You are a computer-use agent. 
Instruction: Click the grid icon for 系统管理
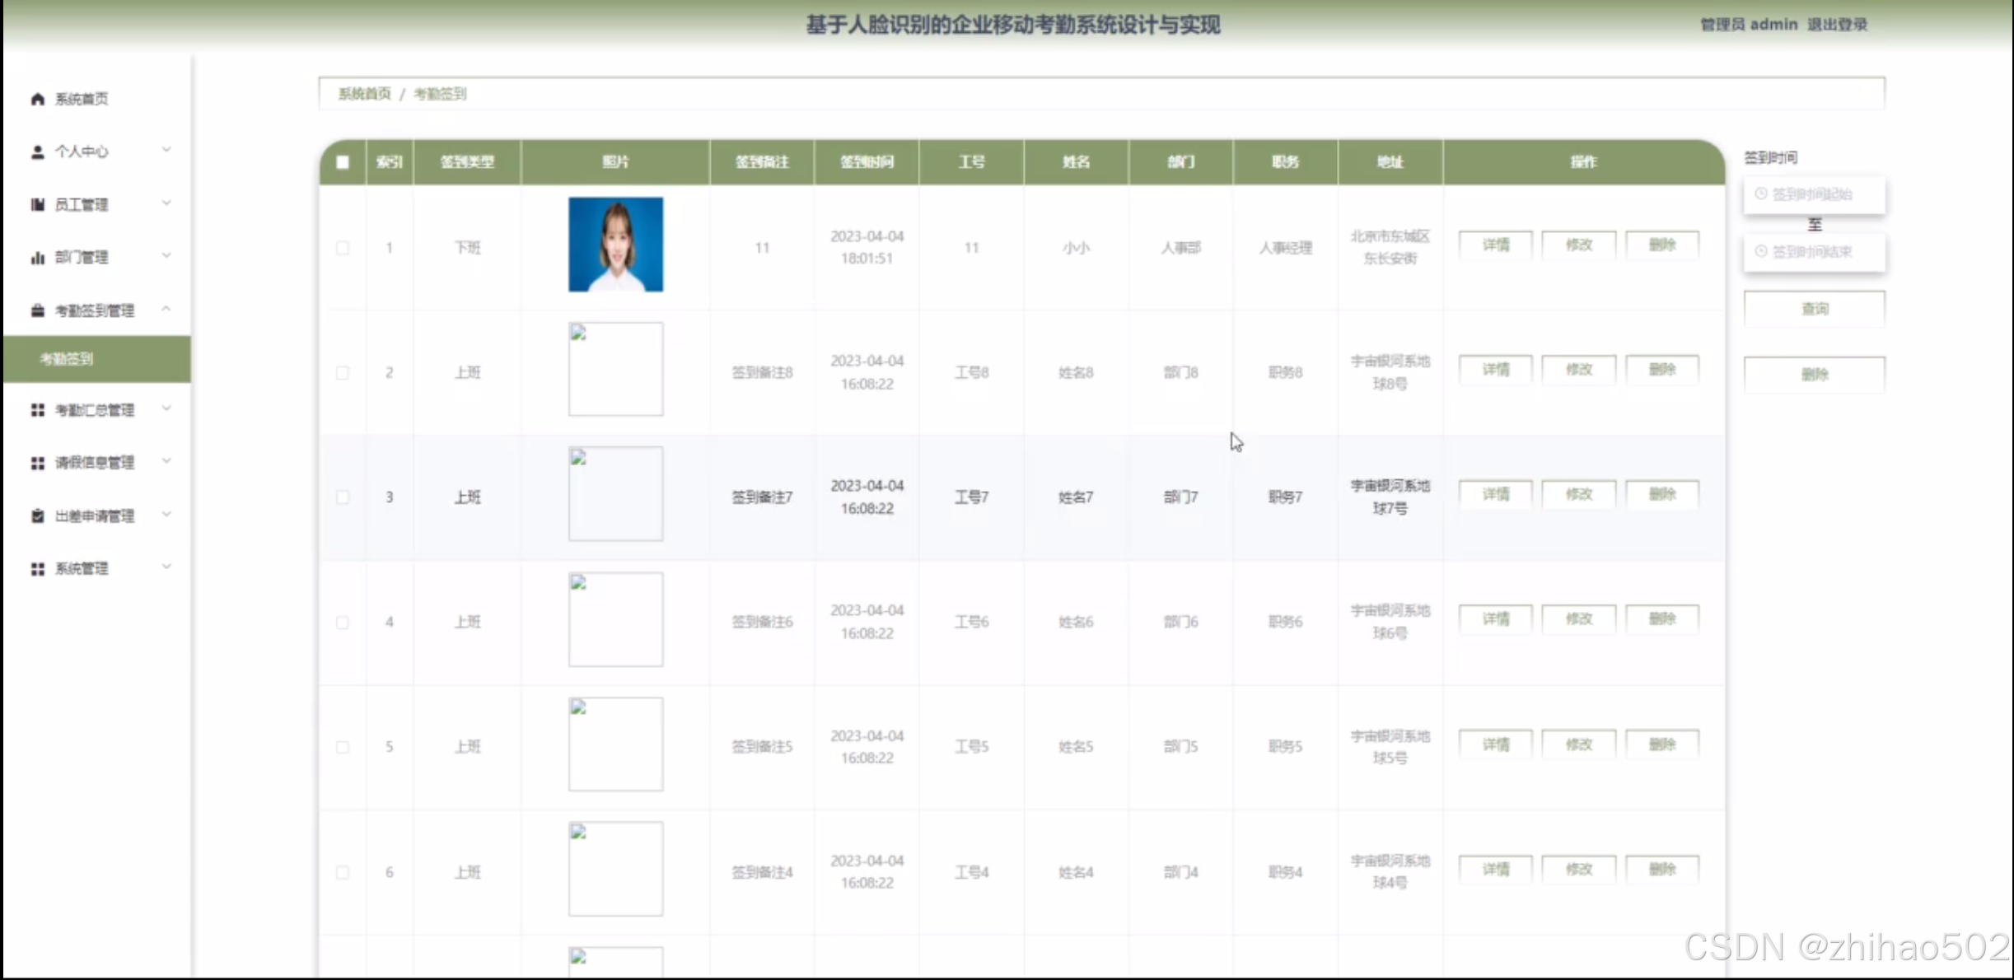click(x=38, y=569)
